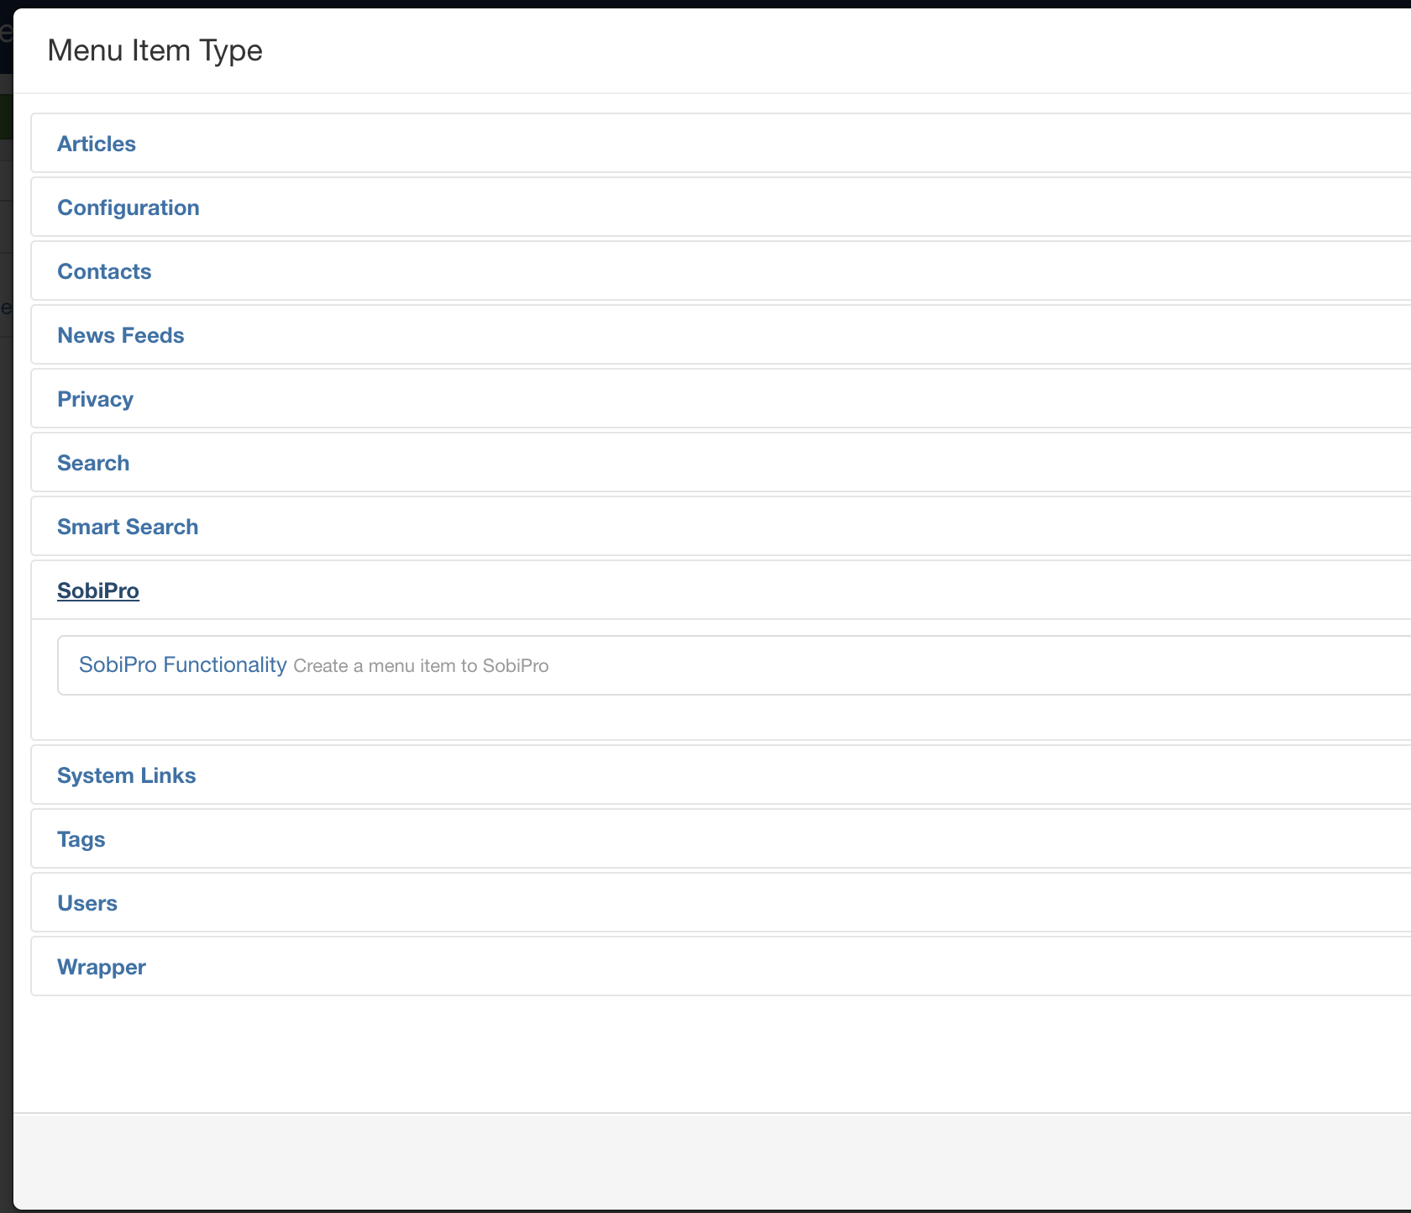Expand the Articles menu item group

pos(97,144)
